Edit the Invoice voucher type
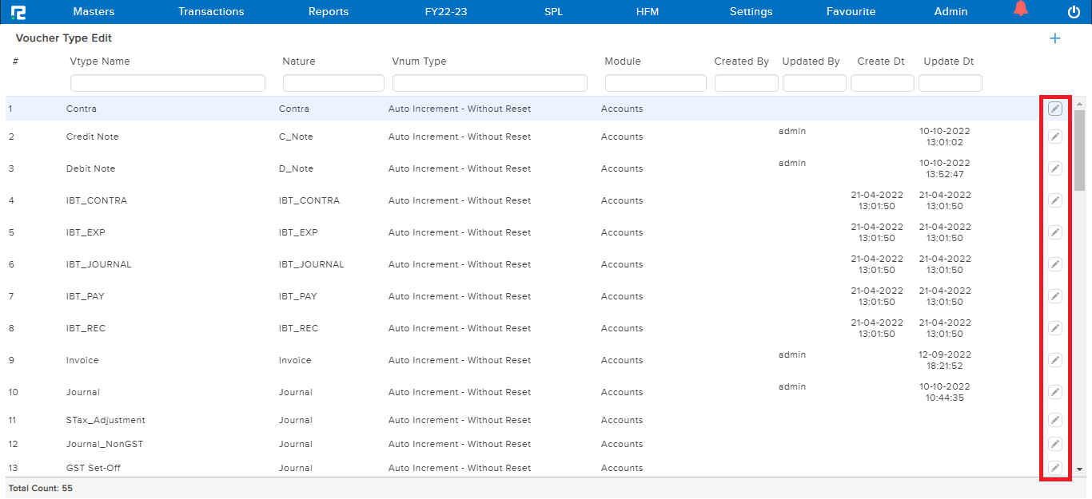 point(1055,360)
